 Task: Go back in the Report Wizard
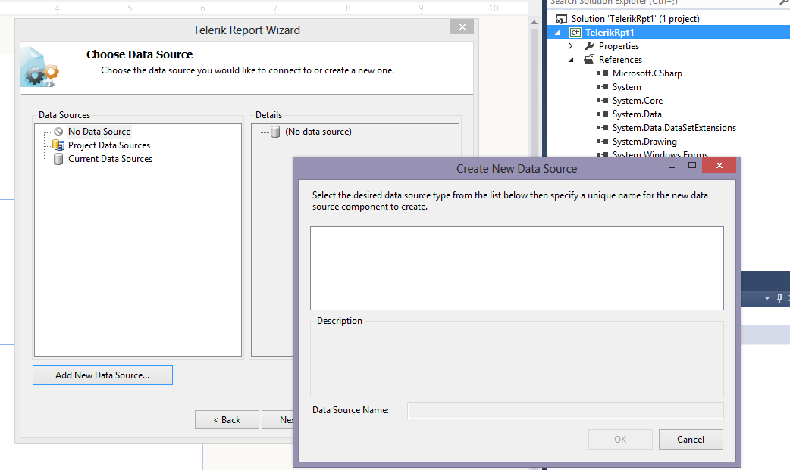227,420
